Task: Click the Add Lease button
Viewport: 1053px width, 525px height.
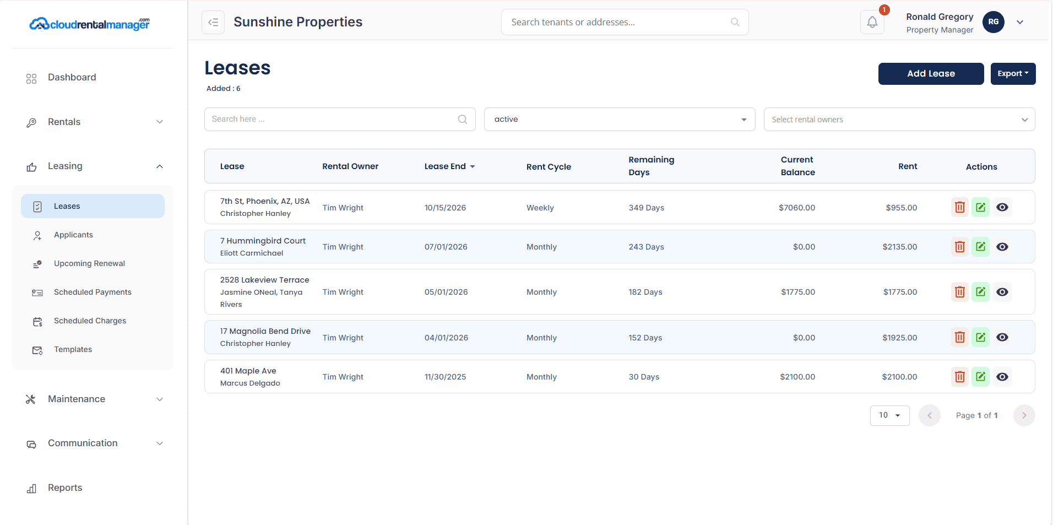Action: click(x=931, y=74)
